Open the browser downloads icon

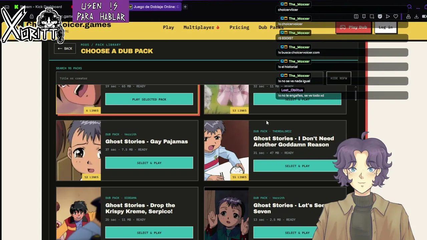click(416, 16)
